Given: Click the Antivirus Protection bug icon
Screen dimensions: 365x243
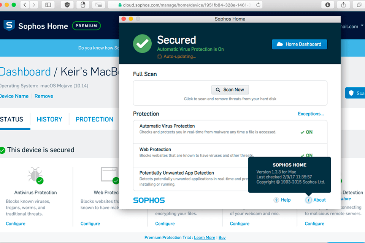Looking at the screenshot, I should pyautogui.click(x=35, y=175).
